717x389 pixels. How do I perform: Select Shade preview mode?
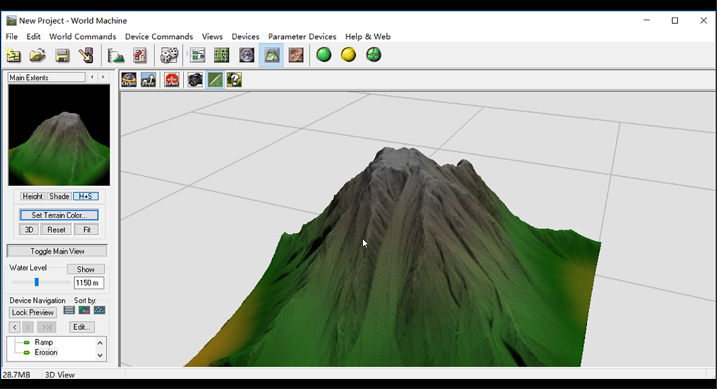[59, 196]
